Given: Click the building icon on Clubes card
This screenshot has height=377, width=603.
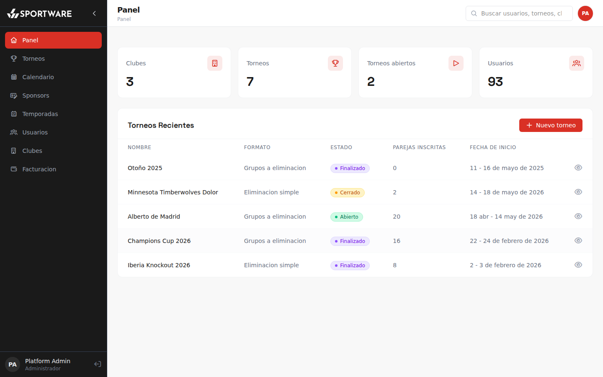Looking at the screenshot, I should point(215,63).
